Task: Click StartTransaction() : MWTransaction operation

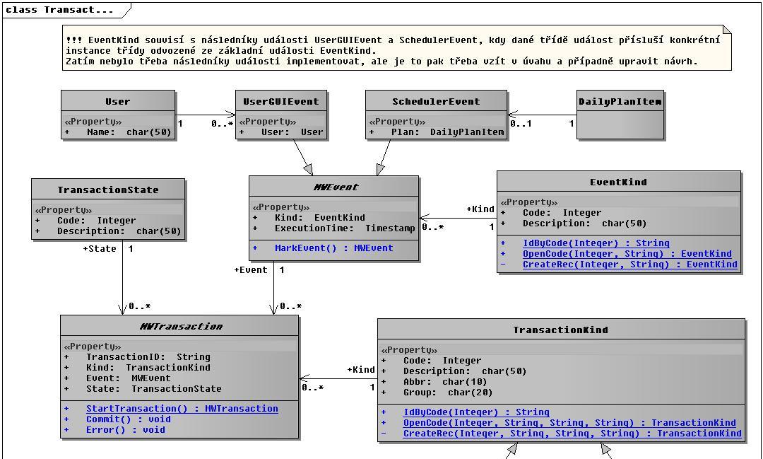Action: [x=171, y=408]
